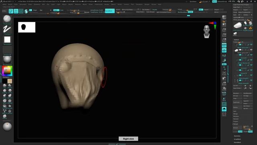The image size is (257, 145).
Task: Open the Alpha menu
Action: 4,4
